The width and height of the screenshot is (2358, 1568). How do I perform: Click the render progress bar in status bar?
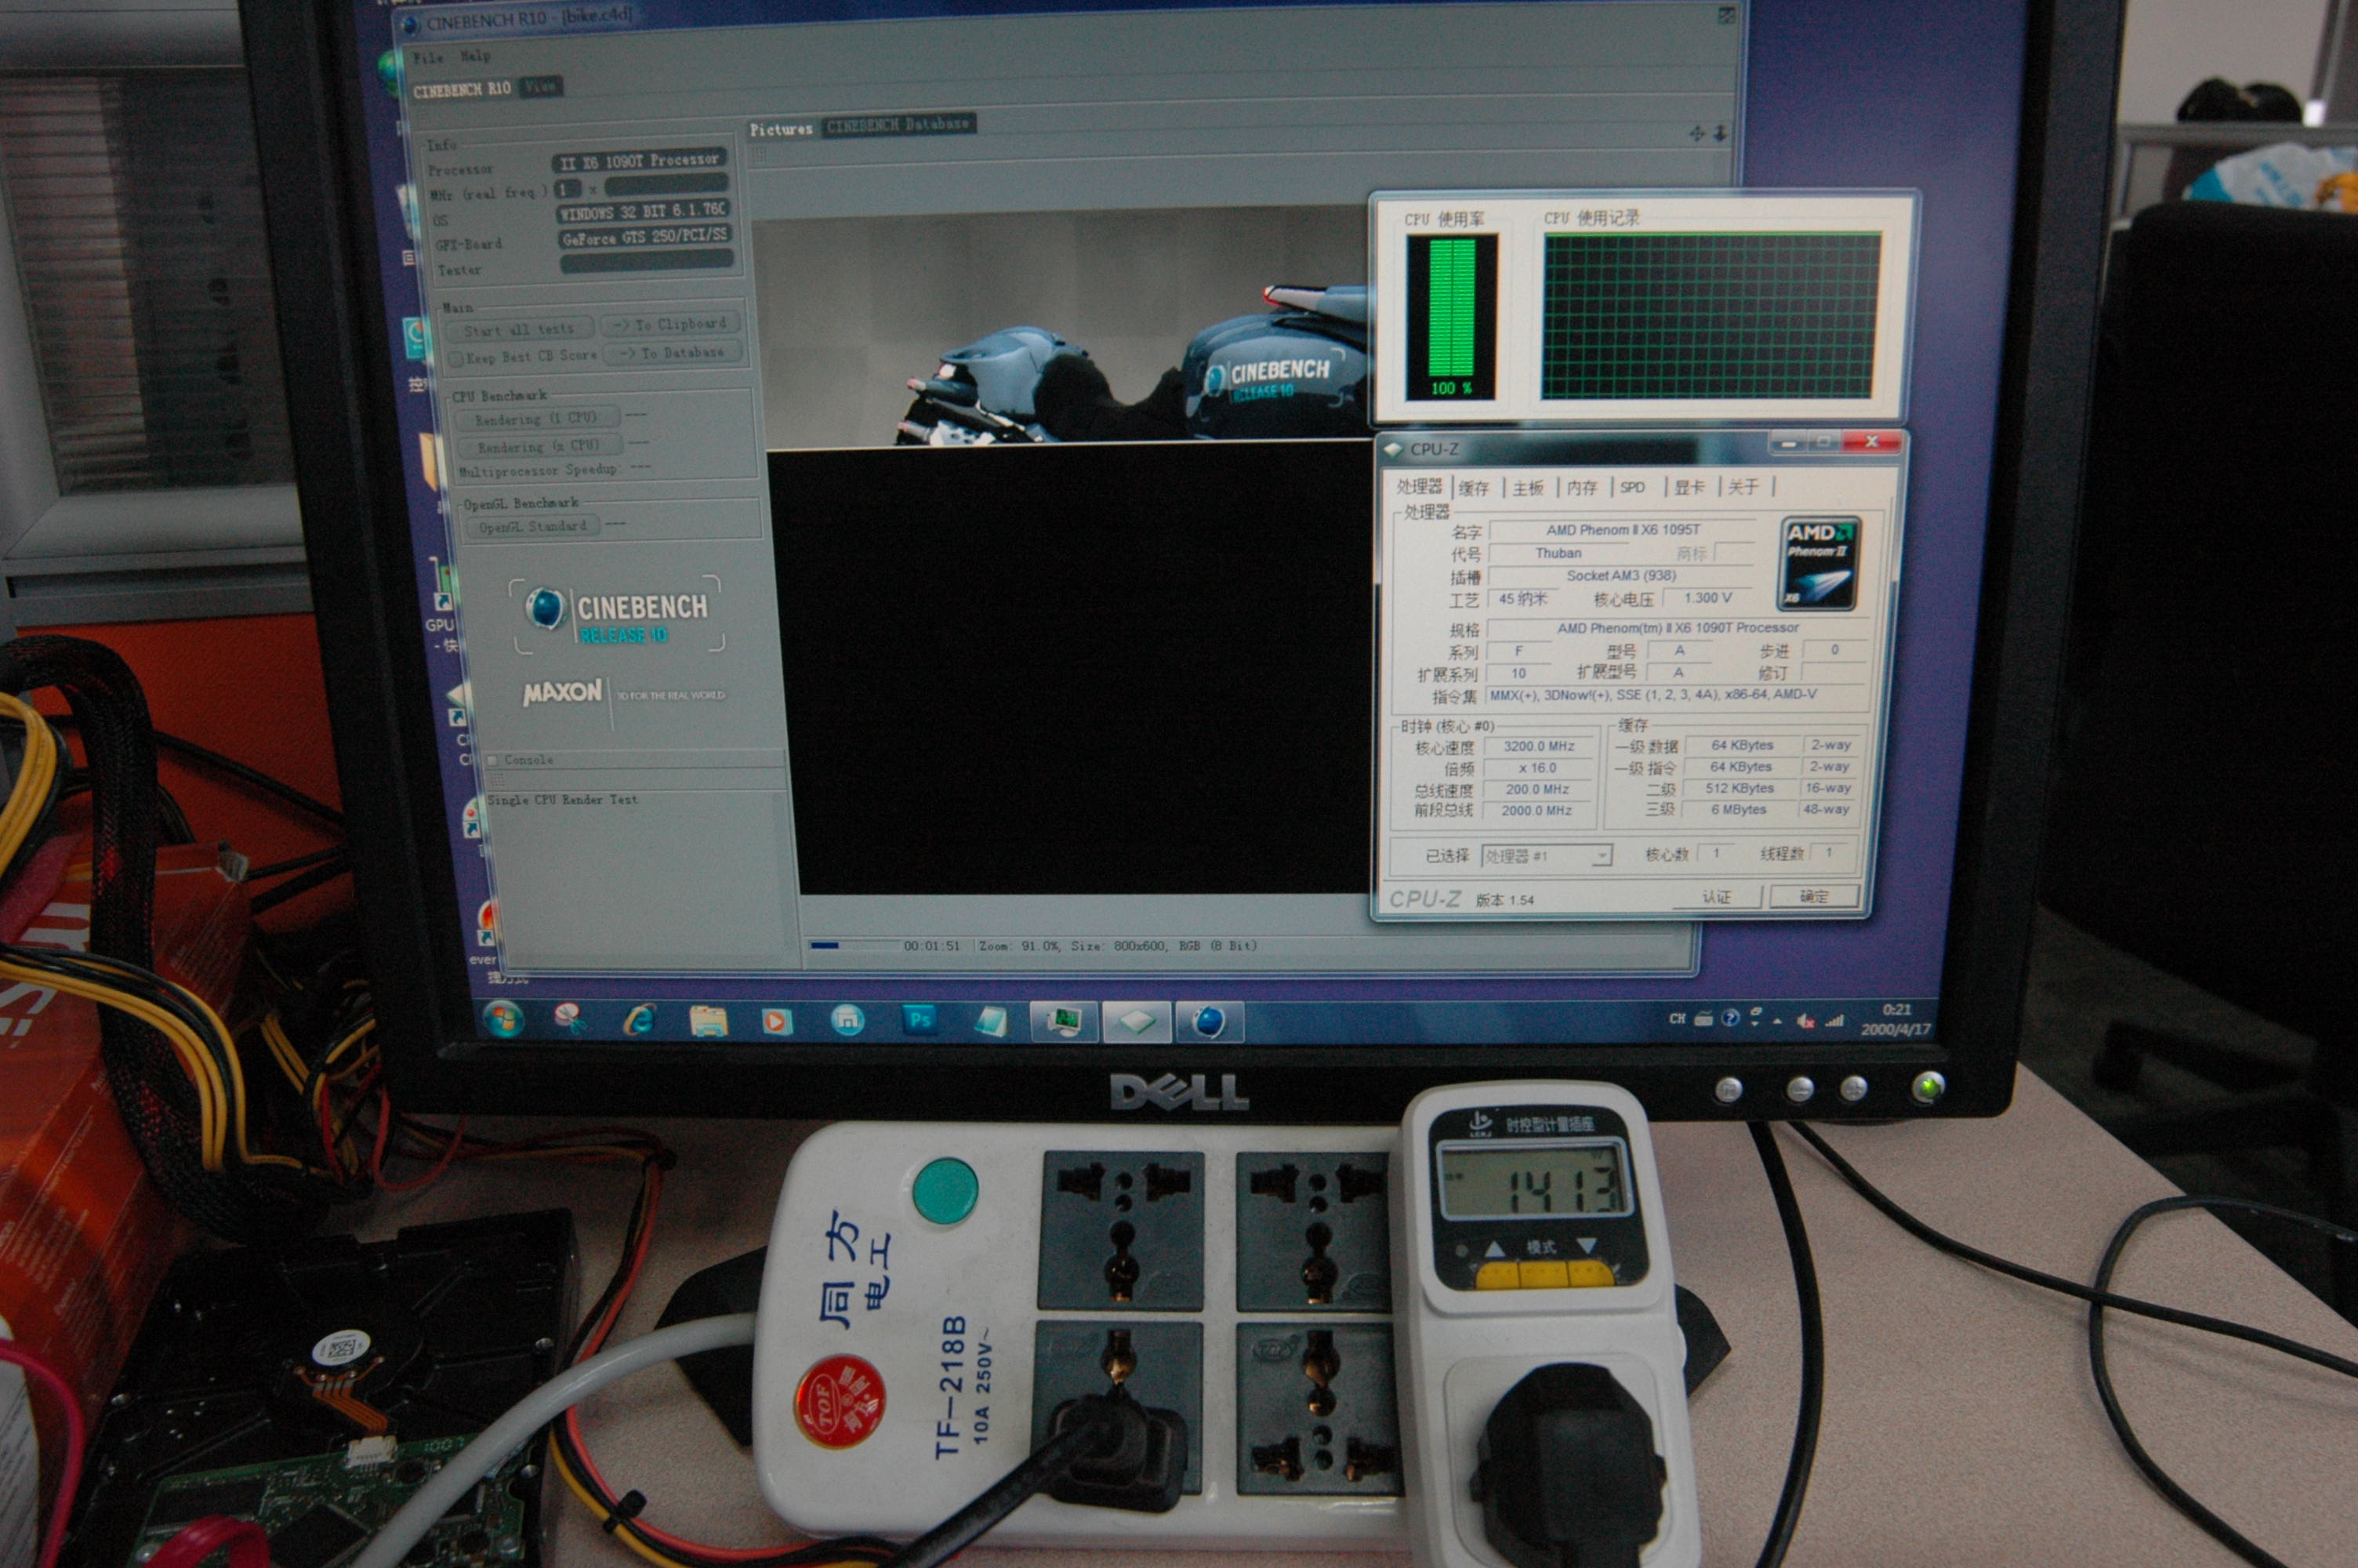854,945
